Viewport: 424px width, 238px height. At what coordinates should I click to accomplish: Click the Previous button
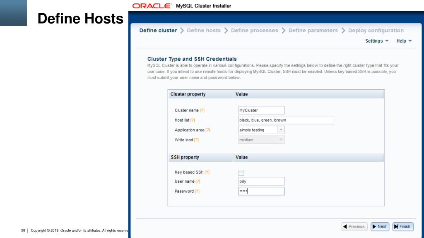pyautogui.click(x=354, y=227)
